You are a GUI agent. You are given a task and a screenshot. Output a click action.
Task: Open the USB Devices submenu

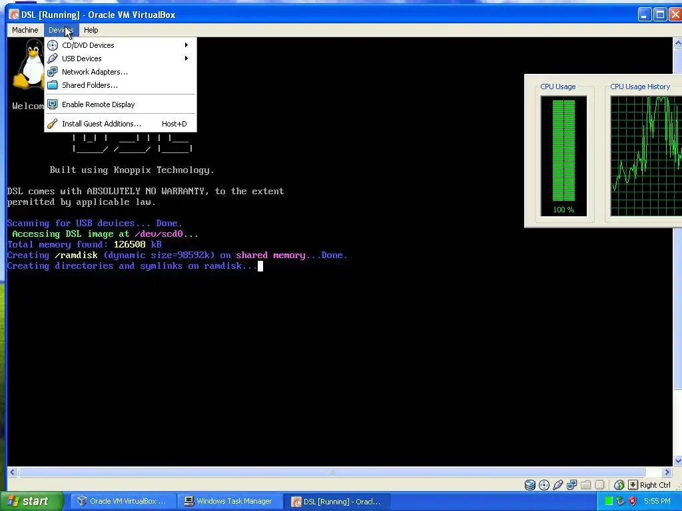121,59
